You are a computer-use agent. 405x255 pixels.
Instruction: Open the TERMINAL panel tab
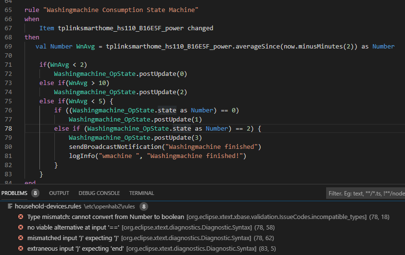[141, 193]
